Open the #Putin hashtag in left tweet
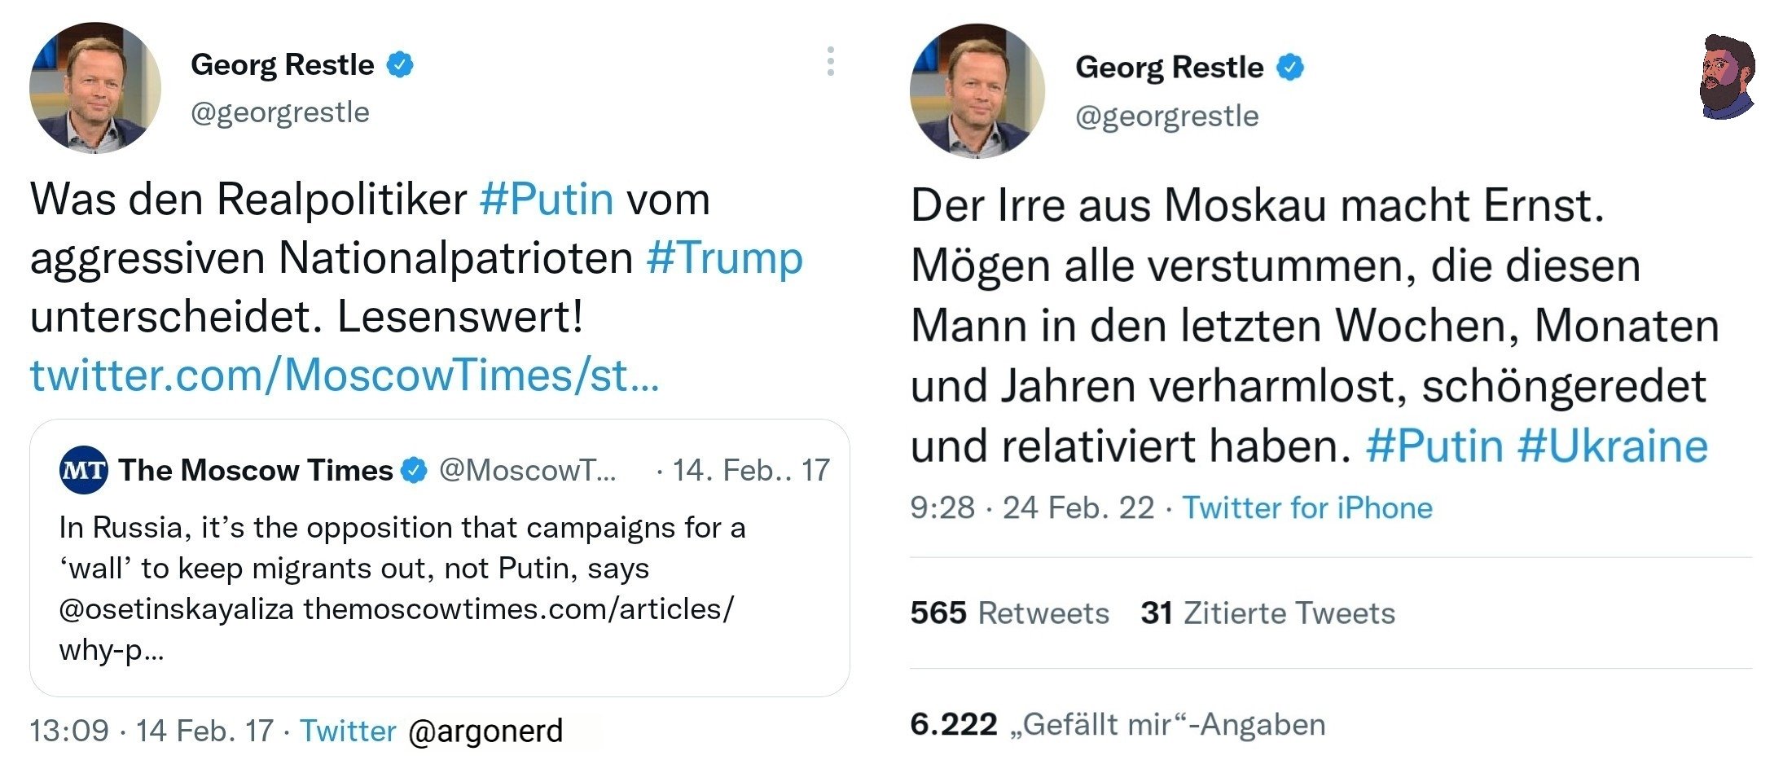 [546, 199]
